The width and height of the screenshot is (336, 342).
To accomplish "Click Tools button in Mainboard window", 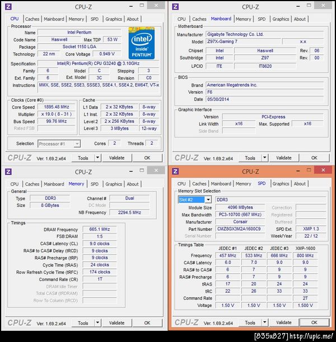I will [x=250, y=158].
